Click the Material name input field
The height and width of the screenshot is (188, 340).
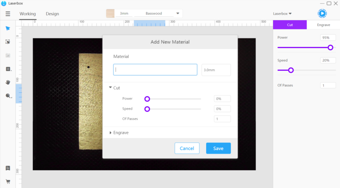[x=155, y=70]
